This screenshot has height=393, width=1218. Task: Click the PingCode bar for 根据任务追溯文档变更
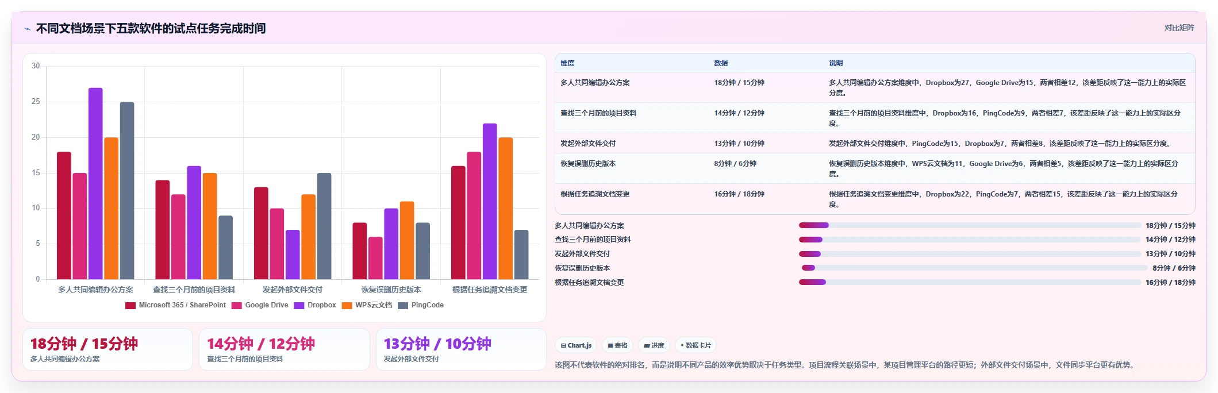click(521, 255)
